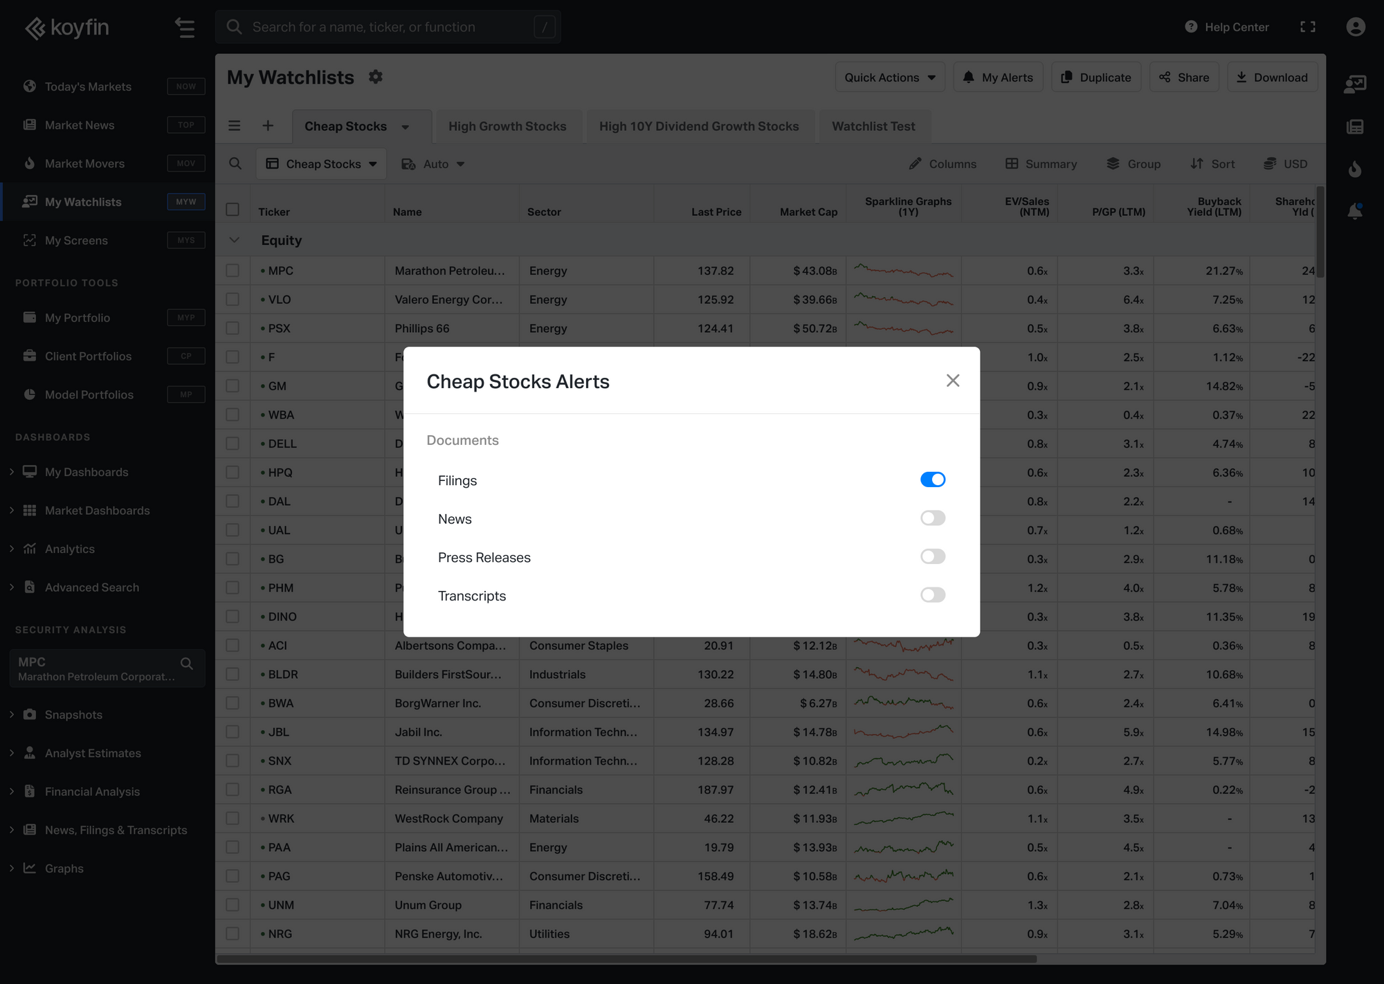1384x984 pixels.
Task: Open Sort options
Action: point(1212,164)
